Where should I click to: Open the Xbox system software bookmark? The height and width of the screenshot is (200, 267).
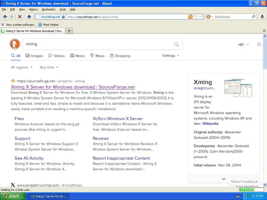click(x=19, y=25)
